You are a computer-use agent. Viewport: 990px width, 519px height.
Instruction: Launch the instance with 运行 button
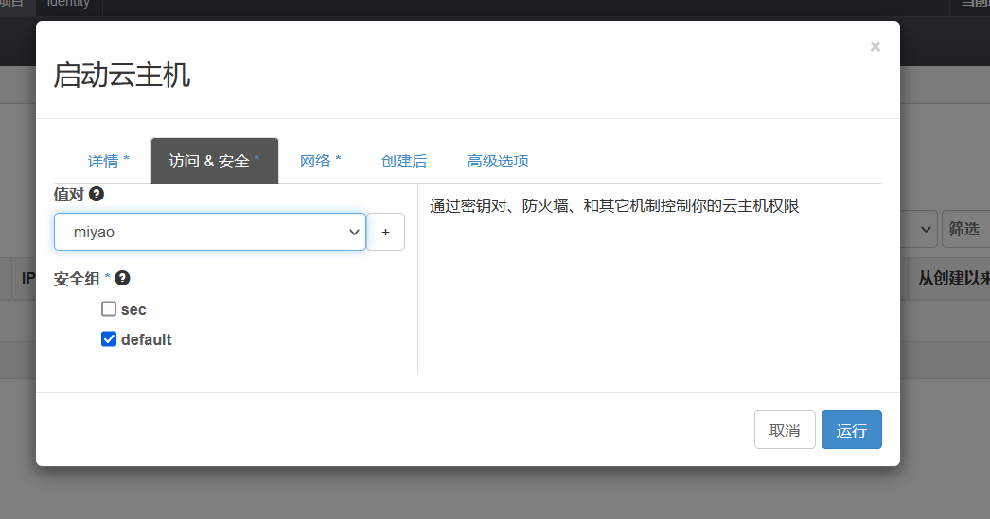(852, 430)
